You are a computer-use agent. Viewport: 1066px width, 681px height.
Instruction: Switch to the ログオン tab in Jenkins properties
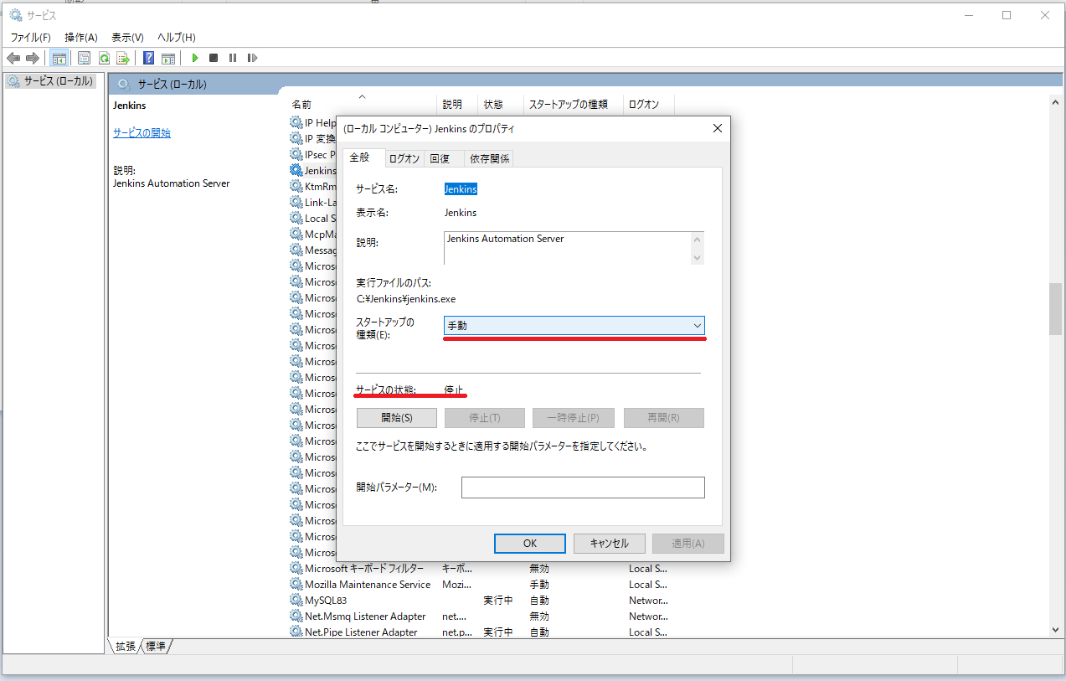click(x=404, y=159)
